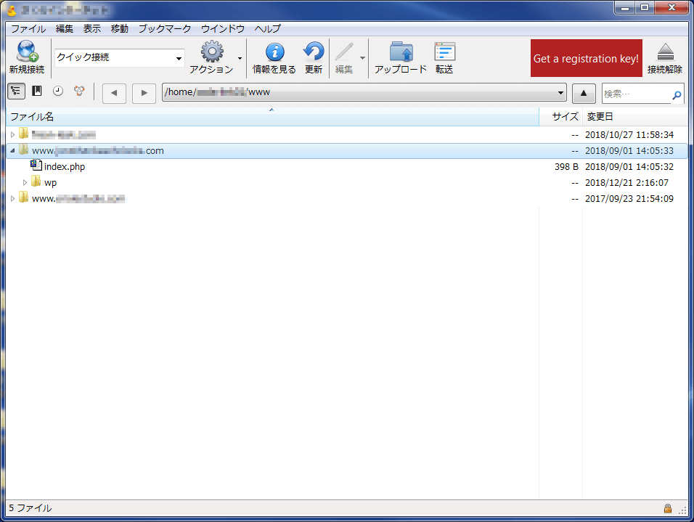Select the index.php file

[x=65, y=167]
